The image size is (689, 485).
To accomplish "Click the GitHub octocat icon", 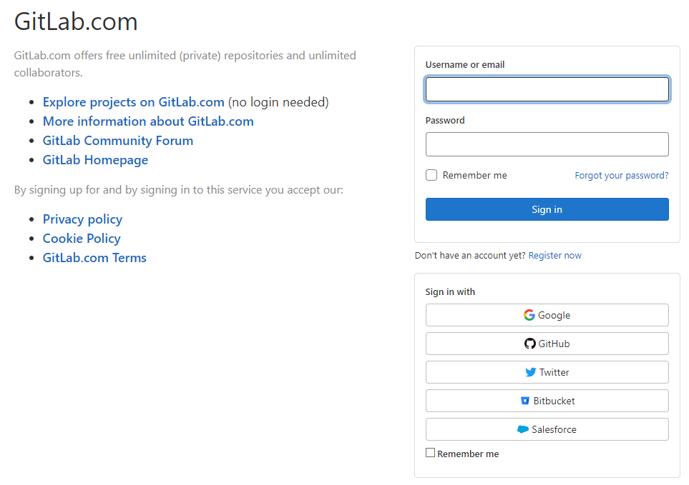I will 530,344.
